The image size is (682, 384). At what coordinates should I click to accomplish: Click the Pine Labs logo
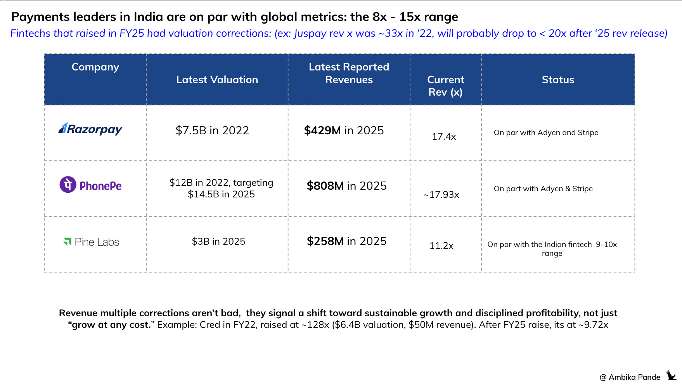pos(91,242)
